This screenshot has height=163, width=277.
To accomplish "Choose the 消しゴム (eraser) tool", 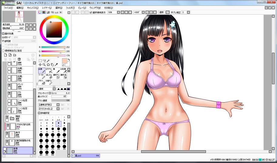I will coord(49,76).
